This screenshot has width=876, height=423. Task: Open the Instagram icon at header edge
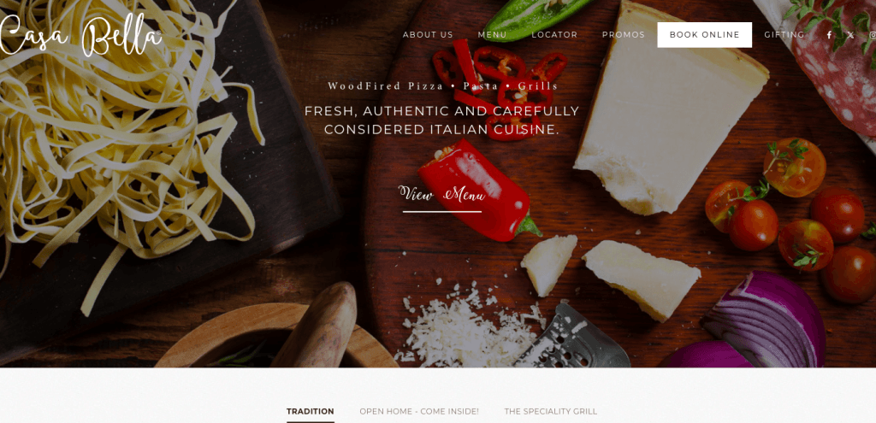pyautogui.click(x=873, y=34)
